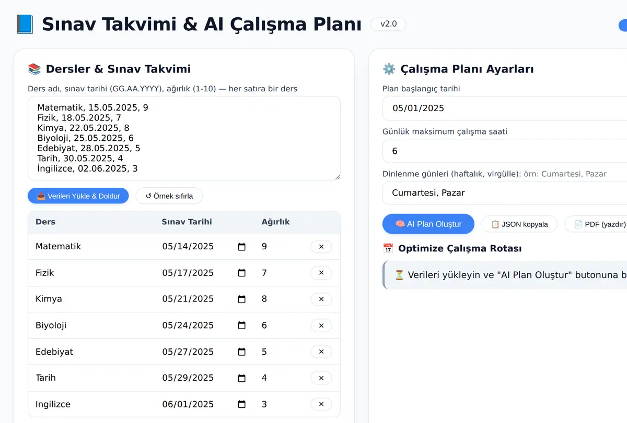Edit the daily maximum study hours field

(x=505, y=151)
